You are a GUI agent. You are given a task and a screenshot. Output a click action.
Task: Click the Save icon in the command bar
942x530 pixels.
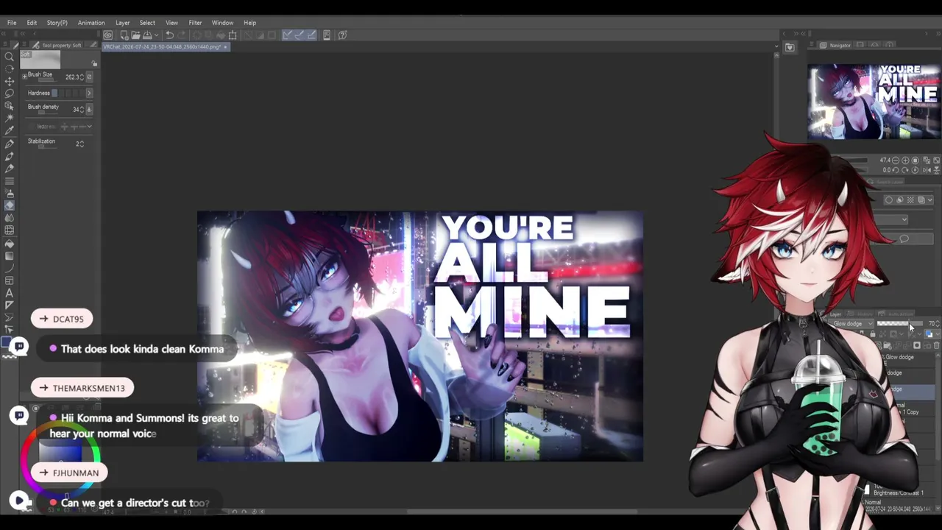(x=147, y=35)
